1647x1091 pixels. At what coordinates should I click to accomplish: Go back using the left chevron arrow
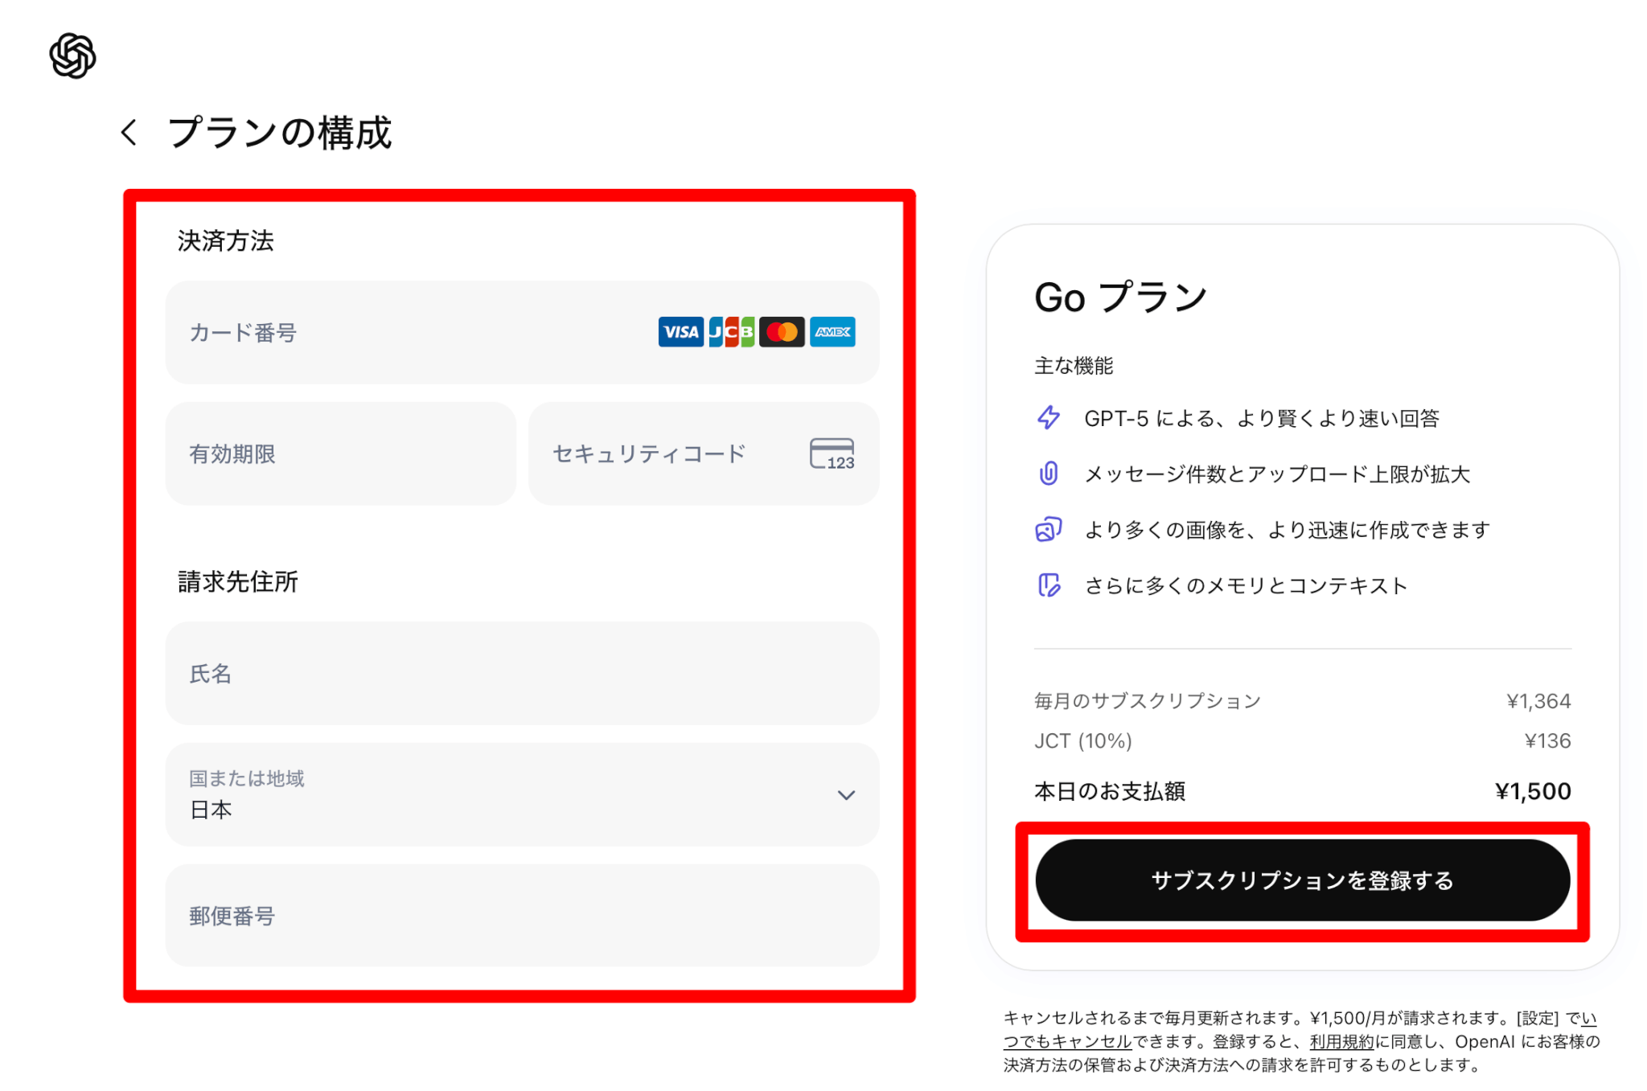(129, 133)
